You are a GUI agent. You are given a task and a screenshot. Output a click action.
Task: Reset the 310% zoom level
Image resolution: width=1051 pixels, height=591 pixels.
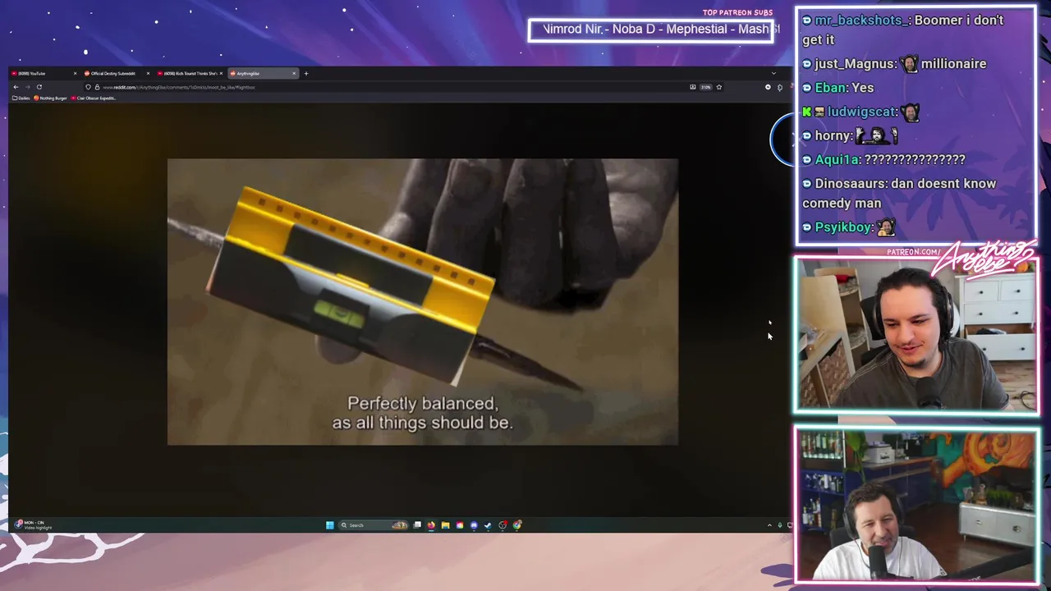coord(706,87)
